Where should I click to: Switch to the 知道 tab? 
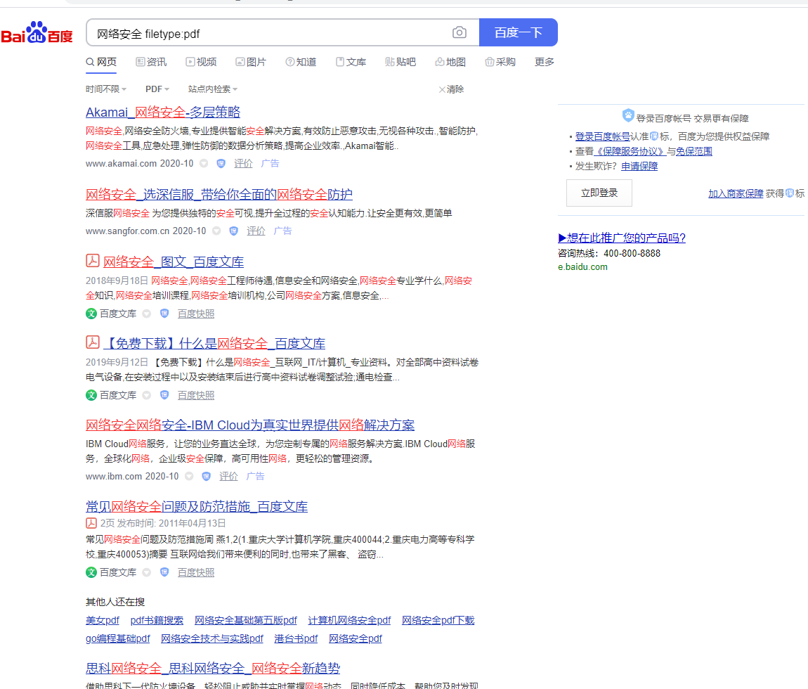pyautogui.click(x=301, y=62)
